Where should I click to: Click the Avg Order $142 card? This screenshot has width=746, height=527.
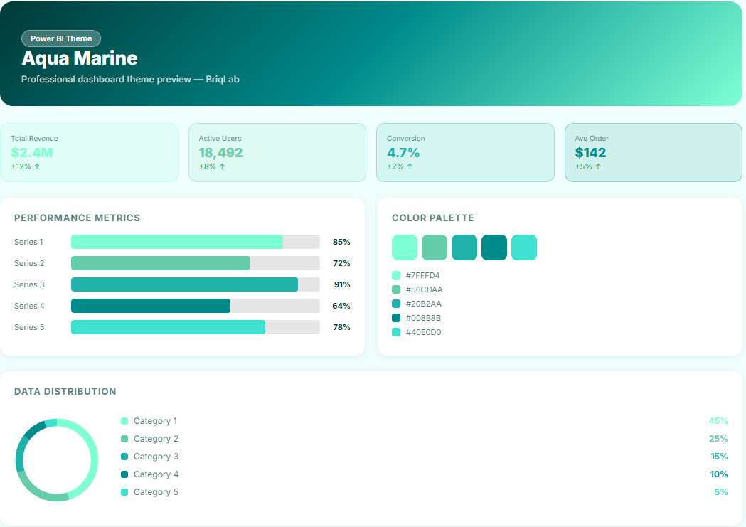click(653, 152)
